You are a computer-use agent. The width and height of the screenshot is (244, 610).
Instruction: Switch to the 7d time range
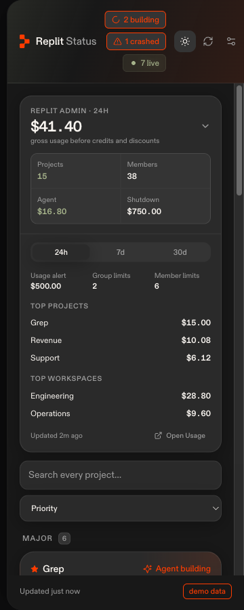121,252
